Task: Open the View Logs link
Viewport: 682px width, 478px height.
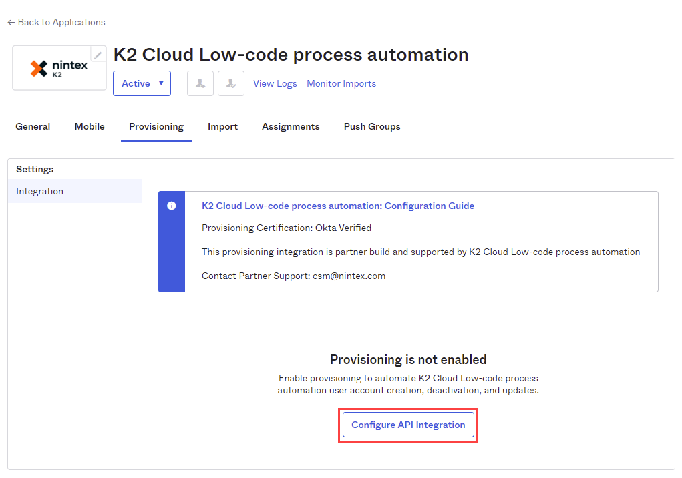Action: [275, 83]
